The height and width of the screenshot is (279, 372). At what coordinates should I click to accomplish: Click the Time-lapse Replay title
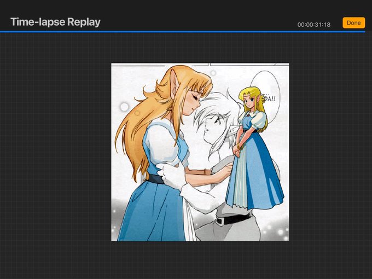coord(55,22)
